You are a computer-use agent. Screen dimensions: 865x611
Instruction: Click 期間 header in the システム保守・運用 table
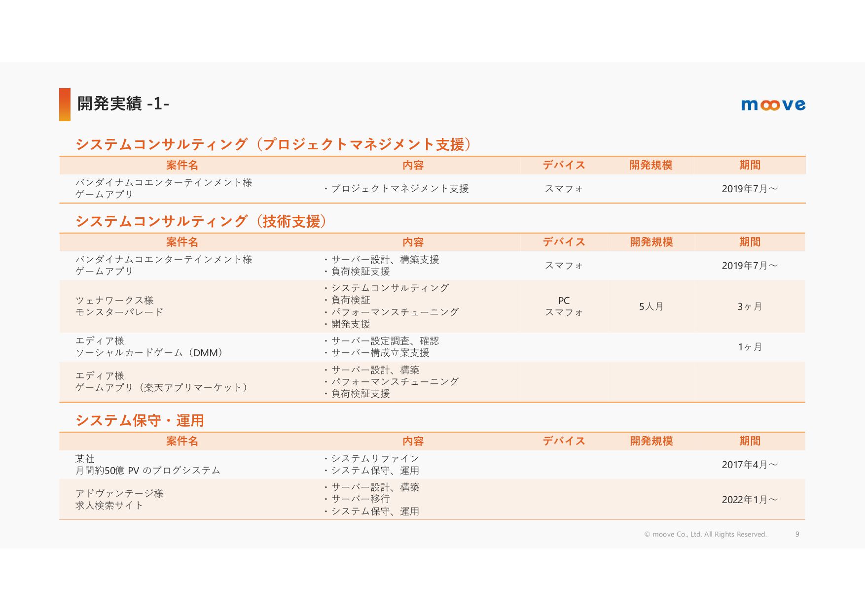pyautogui.click(x=750, y=441)
